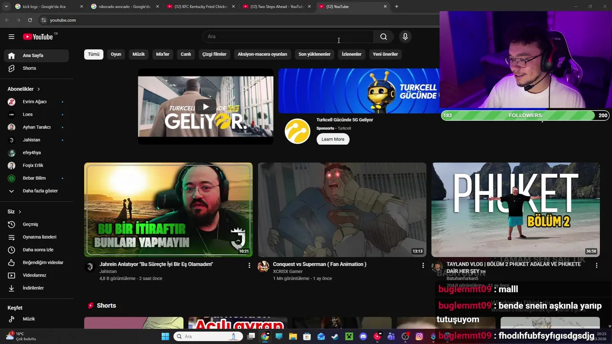Open Ayhan Tarakcı subscription channel
612x344 pixels.
[36, 128]
